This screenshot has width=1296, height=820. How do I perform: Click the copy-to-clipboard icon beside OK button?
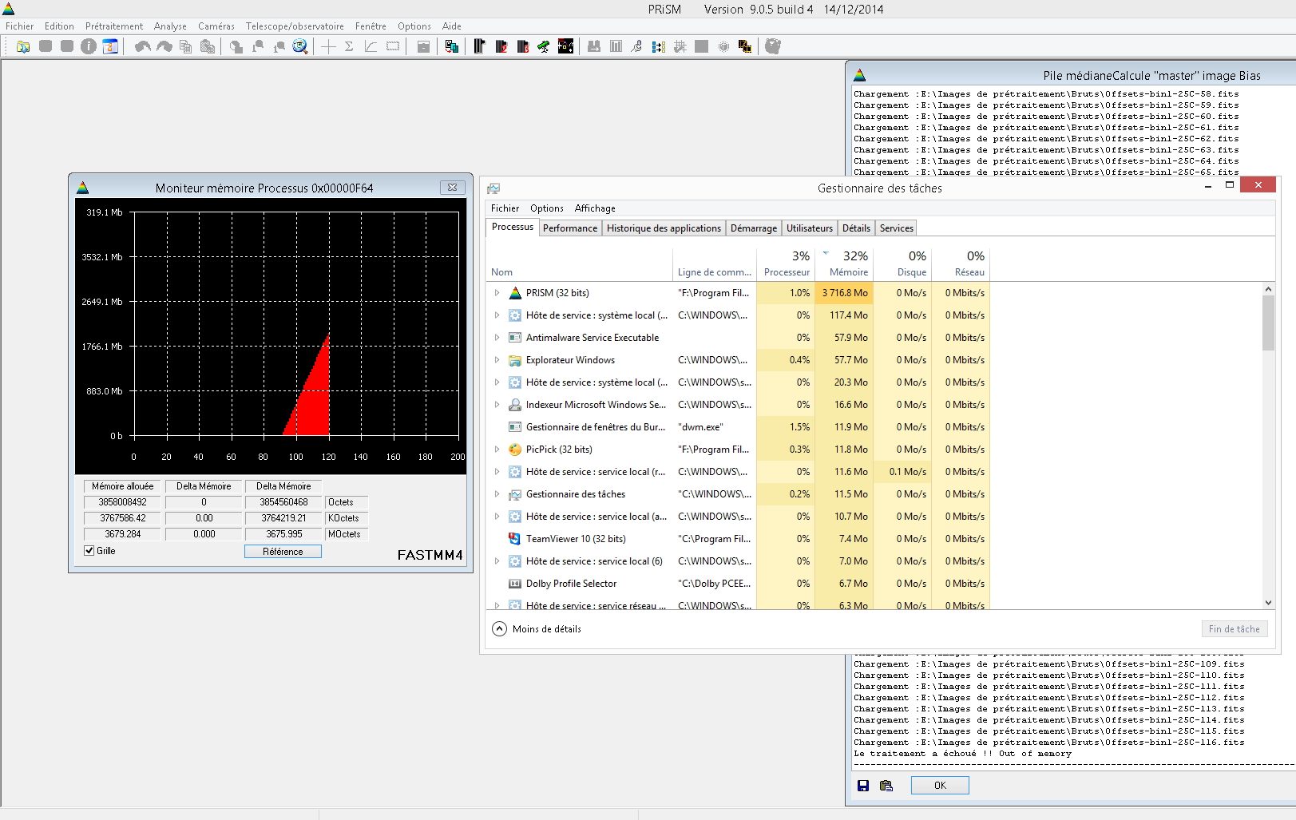(x=886, y=786)
